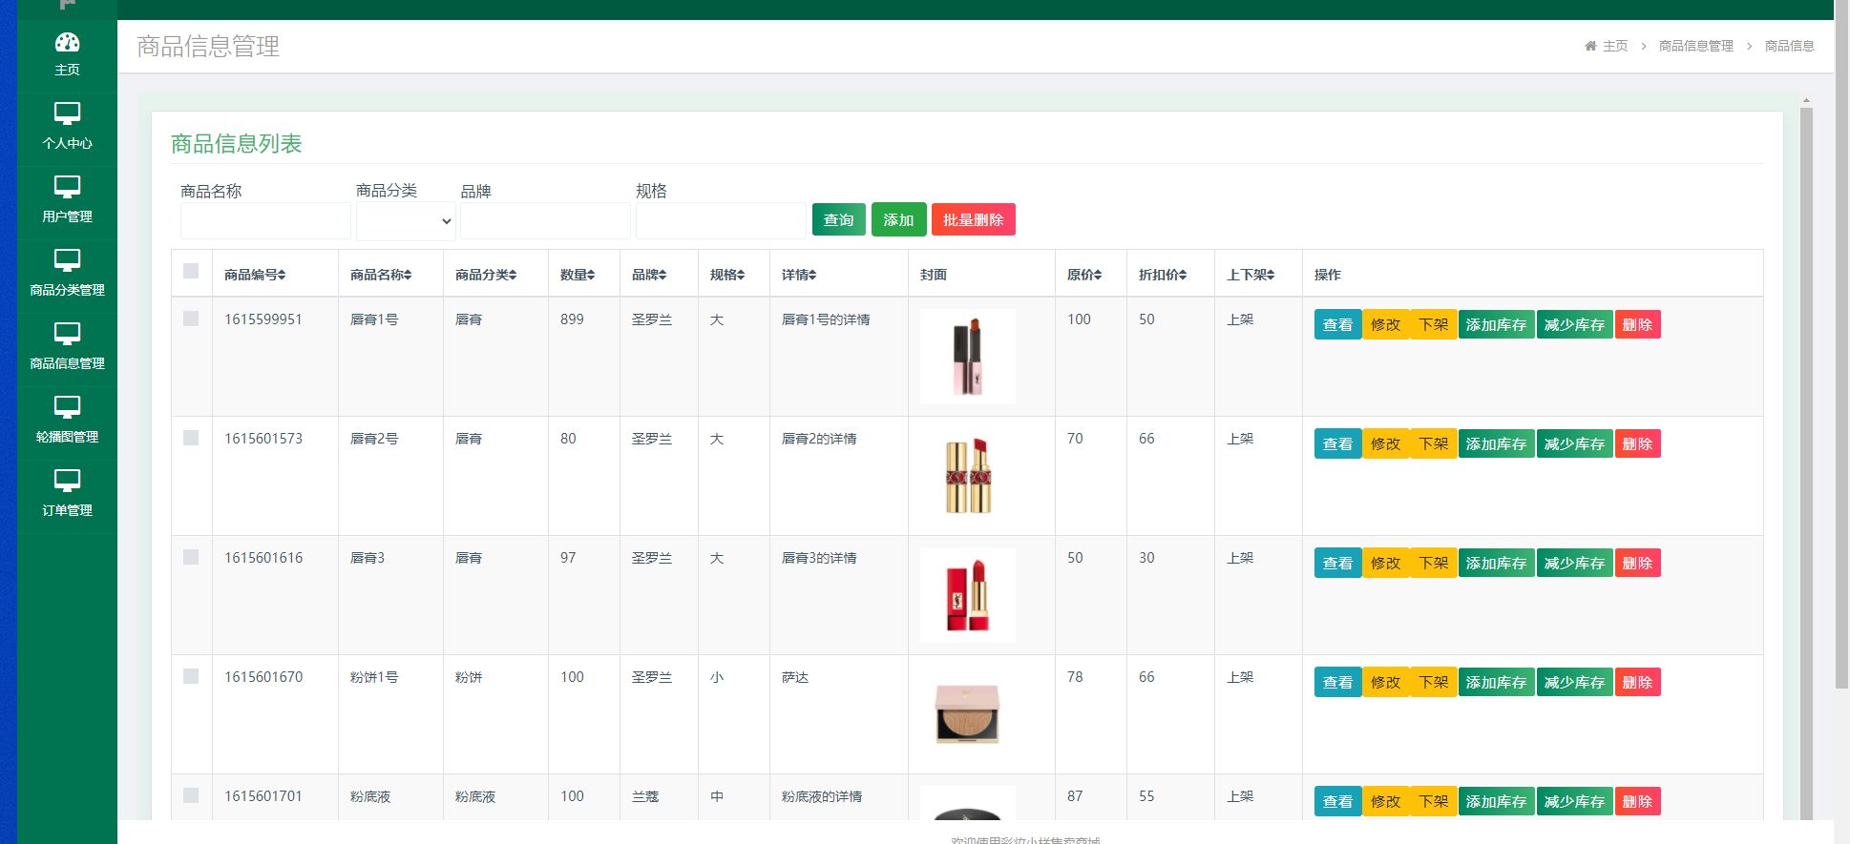Select checkbox for product 1615601616
This screenshot has width=1850, height=844.
coord(191,557)
